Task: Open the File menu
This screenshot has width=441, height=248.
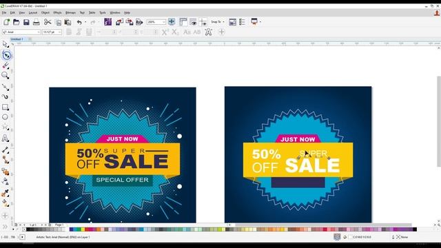Action: 4,12
